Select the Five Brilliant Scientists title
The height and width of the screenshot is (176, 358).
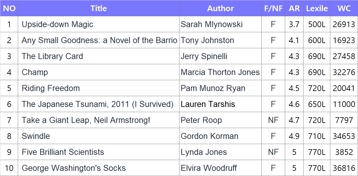[63, 152]
